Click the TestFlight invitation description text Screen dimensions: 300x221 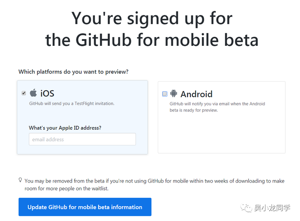[72, 103]
